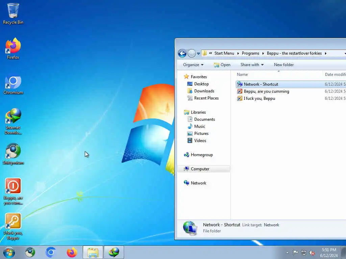The height and width of the screenshot is (259, 346).
Task: Switch to Internet Download Manager on the taskbar
Action: click(x=114, y=252)
